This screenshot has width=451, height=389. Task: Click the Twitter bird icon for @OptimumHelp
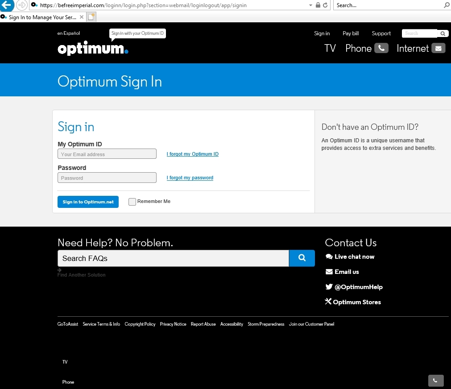tap(329, 287)
